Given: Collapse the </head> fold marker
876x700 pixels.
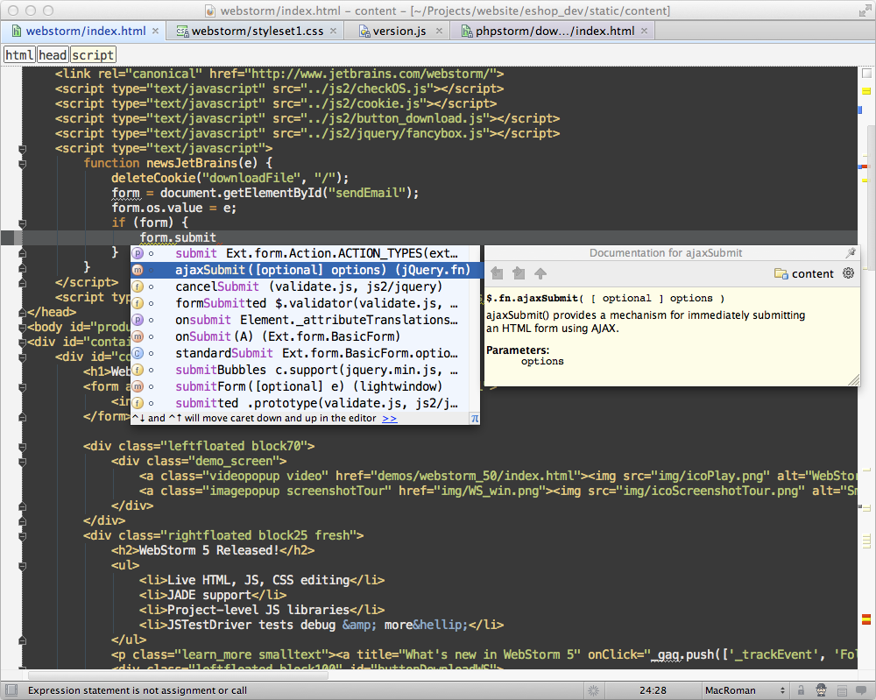Looking at the screenshot, I should [23, 312].
